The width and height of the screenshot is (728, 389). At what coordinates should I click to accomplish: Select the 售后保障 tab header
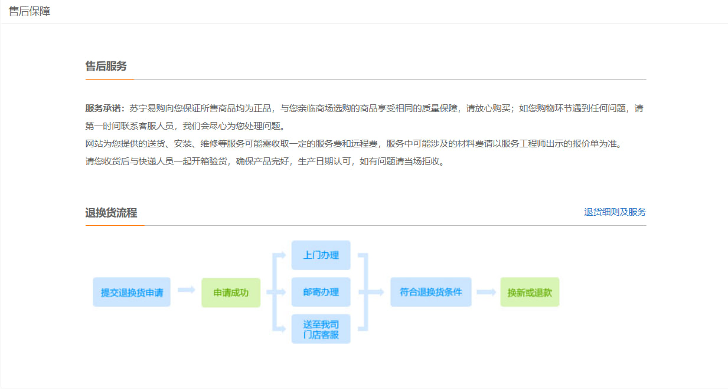(30, 11)
